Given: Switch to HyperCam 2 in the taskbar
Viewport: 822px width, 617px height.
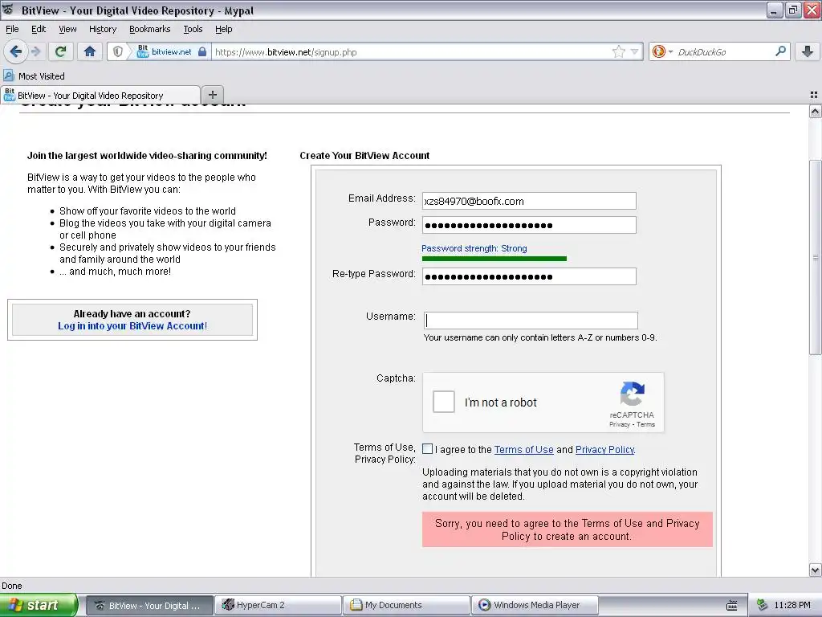Looking at the screenshot, I should pyautogui.click(x=278, y=605).
